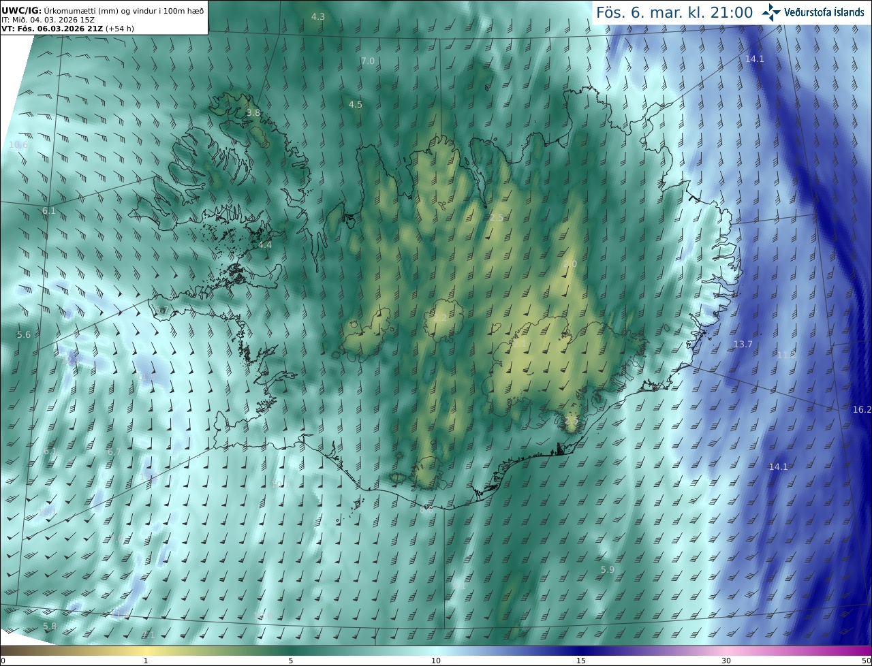This screenshot has height=666, width=872.
Task: Click the 'Fös. 6. mar. kl. 21:00' date header
Action: (x=674, y=12)
